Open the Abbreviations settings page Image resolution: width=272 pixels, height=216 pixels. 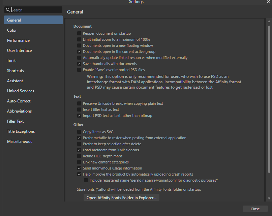[20, 111]
